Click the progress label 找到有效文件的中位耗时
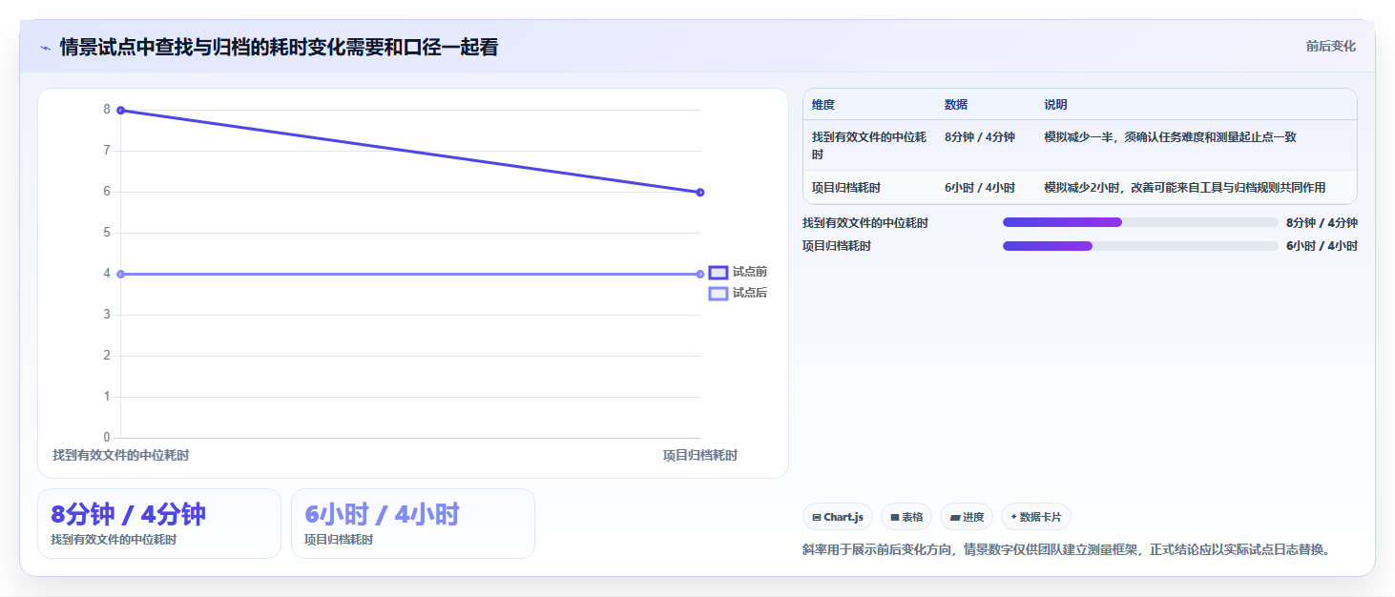 point(865,223)
